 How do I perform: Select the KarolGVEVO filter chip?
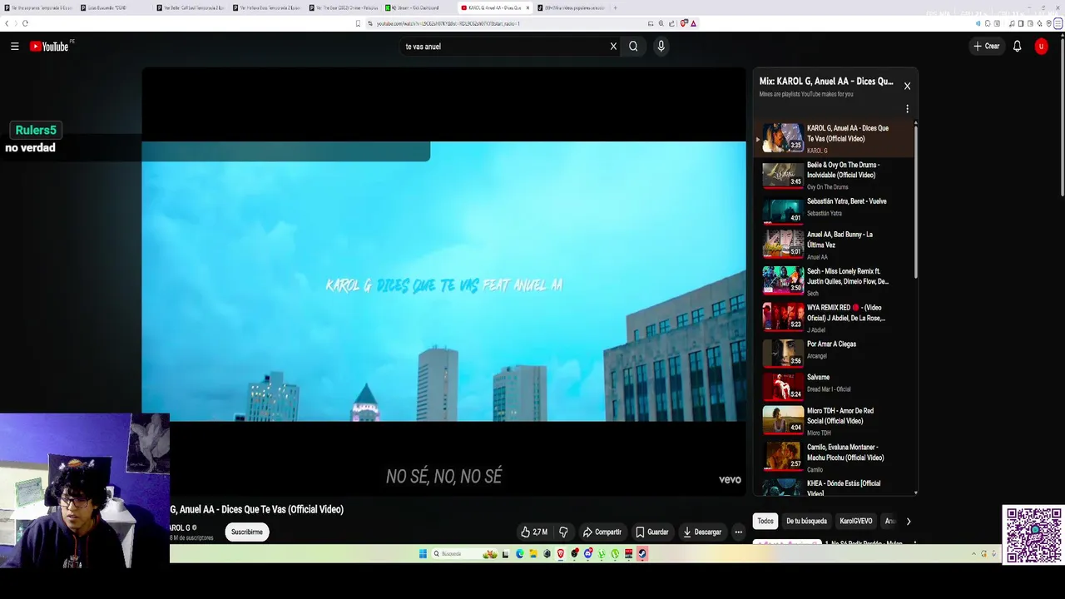point(855,521)
